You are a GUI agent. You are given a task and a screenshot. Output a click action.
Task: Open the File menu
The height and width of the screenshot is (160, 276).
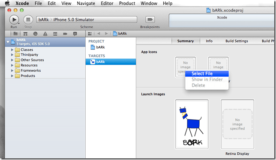click(38, 3)
